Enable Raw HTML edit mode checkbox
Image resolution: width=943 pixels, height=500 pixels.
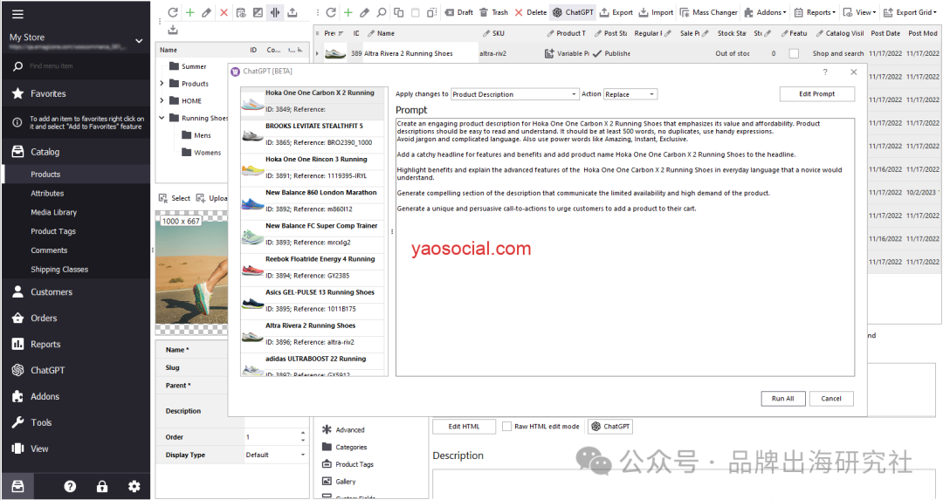(x=507, y=426)
